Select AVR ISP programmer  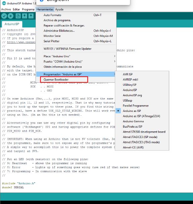[x=142, y=74]
